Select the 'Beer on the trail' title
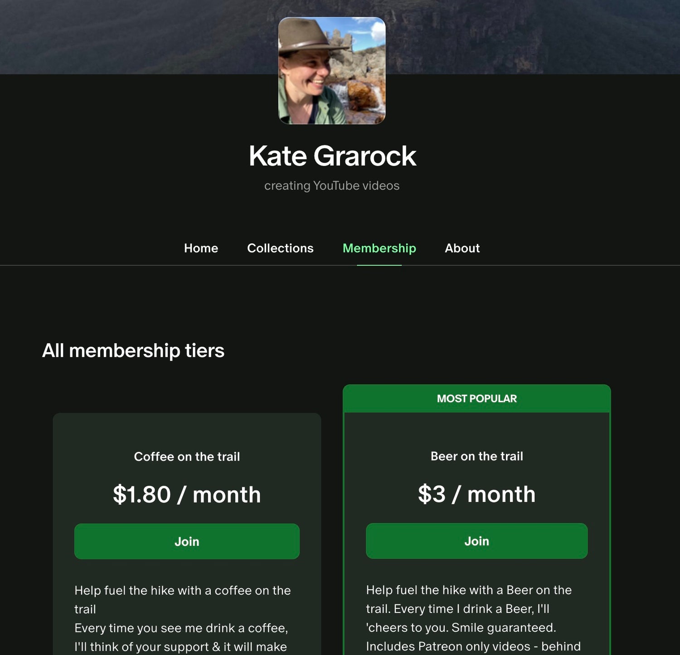 [x=477, y=456]
